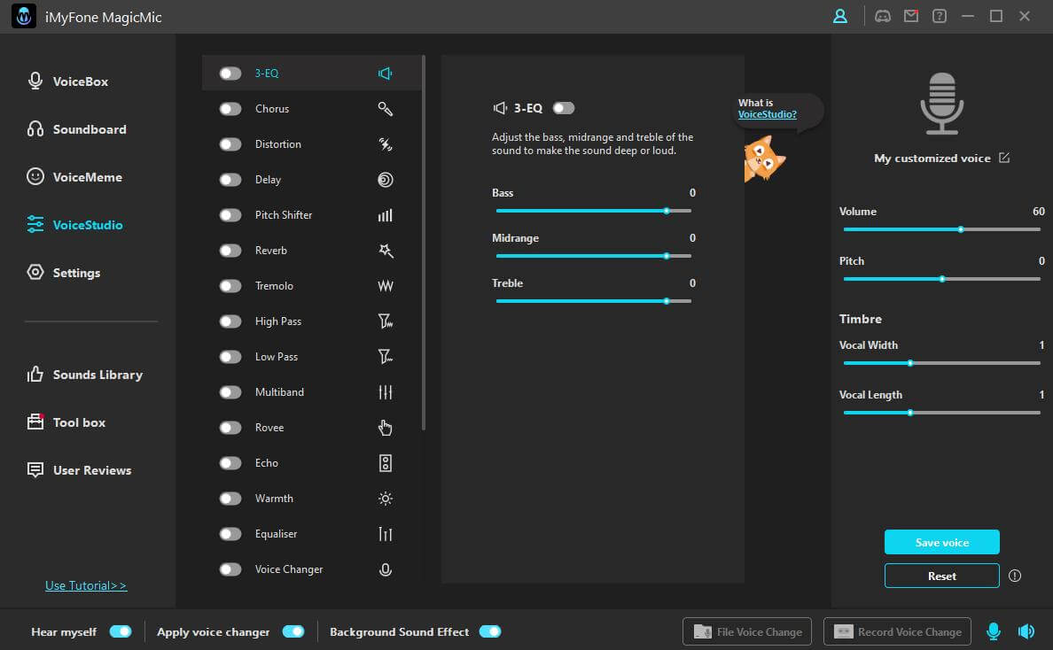Click the Save voice button
This screenshot has width=1053, height=650.
(941, 542)
